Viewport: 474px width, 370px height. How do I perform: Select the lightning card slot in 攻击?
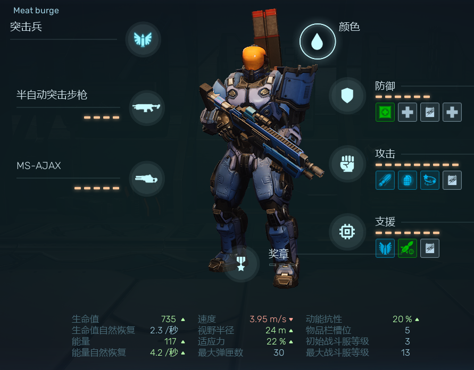click(452, 180)
